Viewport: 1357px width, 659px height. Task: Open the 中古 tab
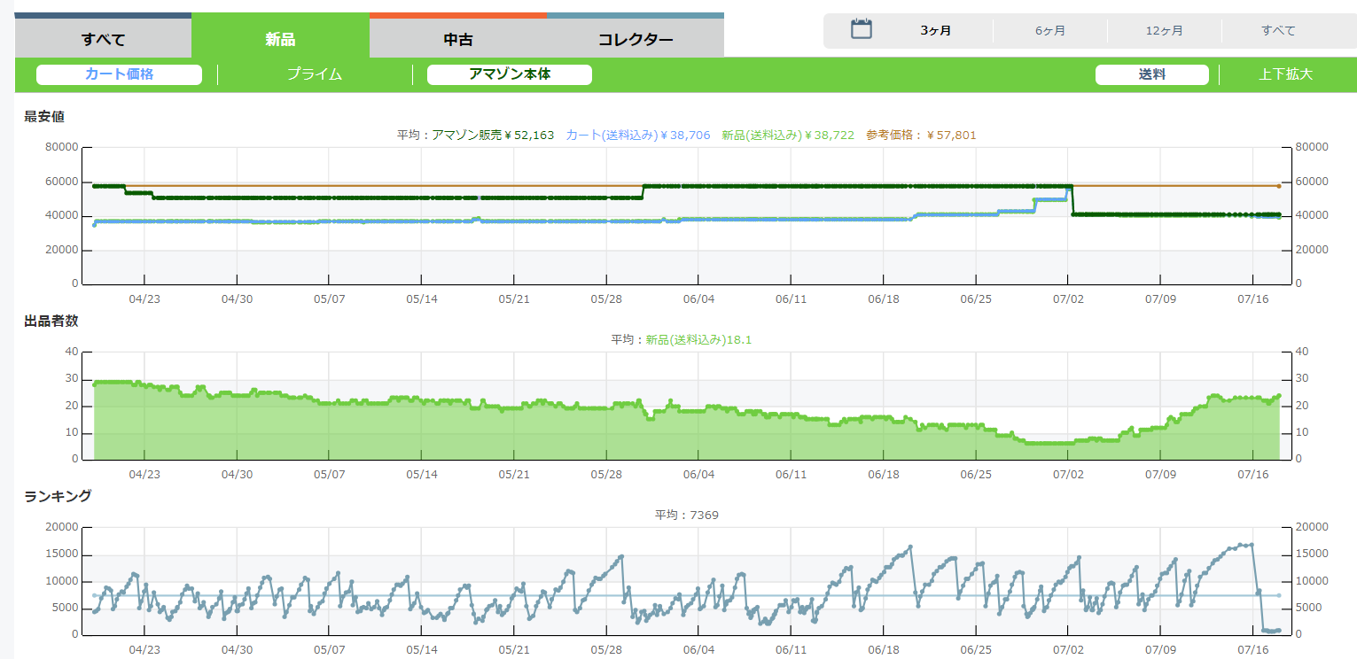tap(457, 39)
